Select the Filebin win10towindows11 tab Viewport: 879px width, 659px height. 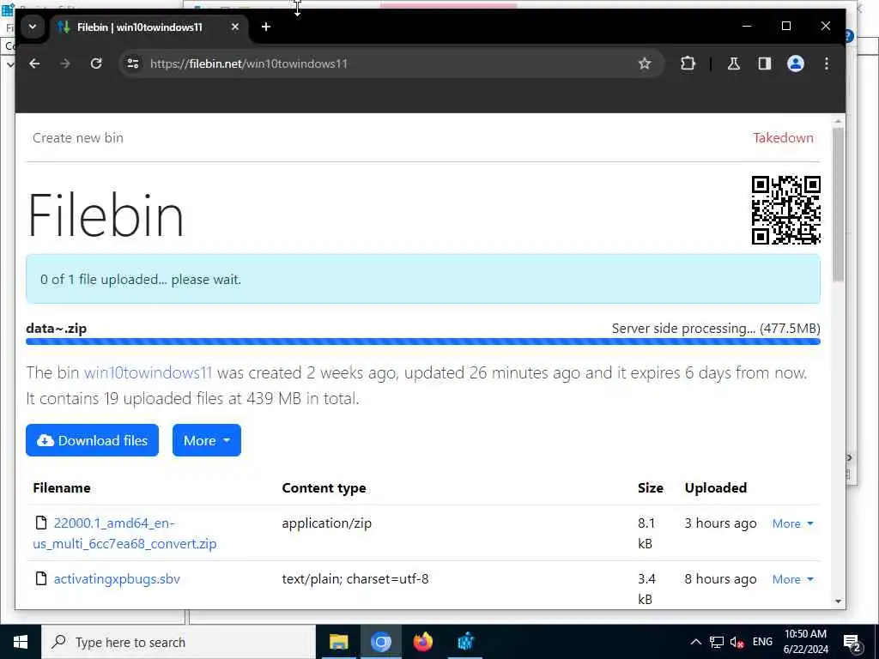click(149, 27)
